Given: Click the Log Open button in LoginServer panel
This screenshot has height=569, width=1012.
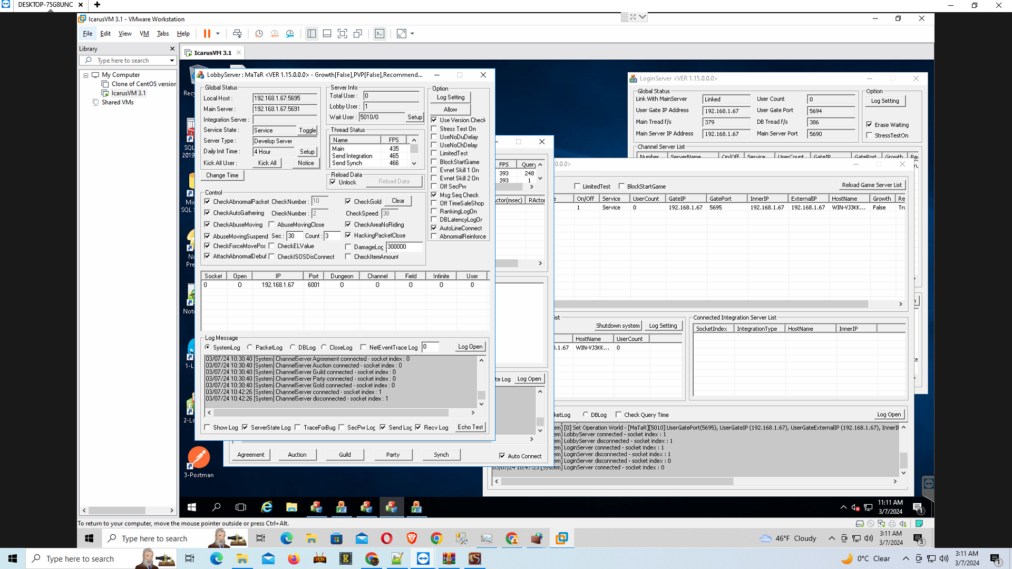Looking at the screenshot, I should [x=890, y=414].
